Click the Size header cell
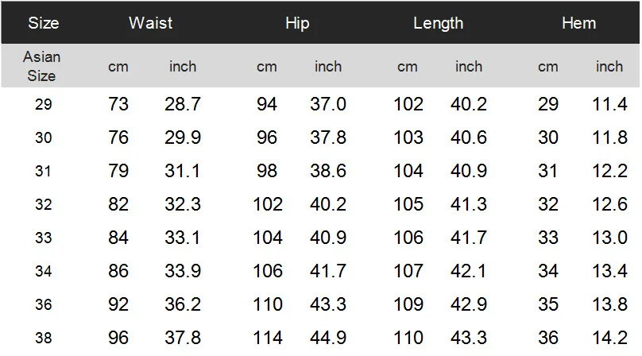642x356 pixels. pyautogui.click(x=43, y=23)
